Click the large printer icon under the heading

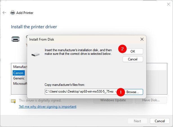(x=15, y=39)
